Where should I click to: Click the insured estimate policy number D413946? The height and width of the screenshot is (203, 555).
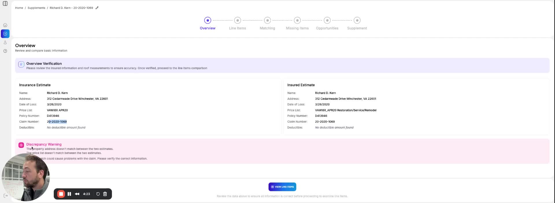coord(321,116)
